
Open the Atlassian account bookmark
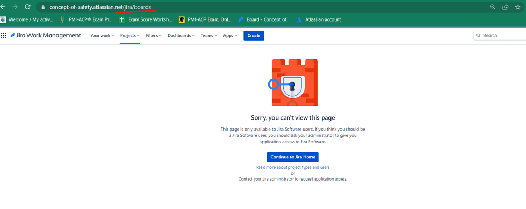(319, 19)
